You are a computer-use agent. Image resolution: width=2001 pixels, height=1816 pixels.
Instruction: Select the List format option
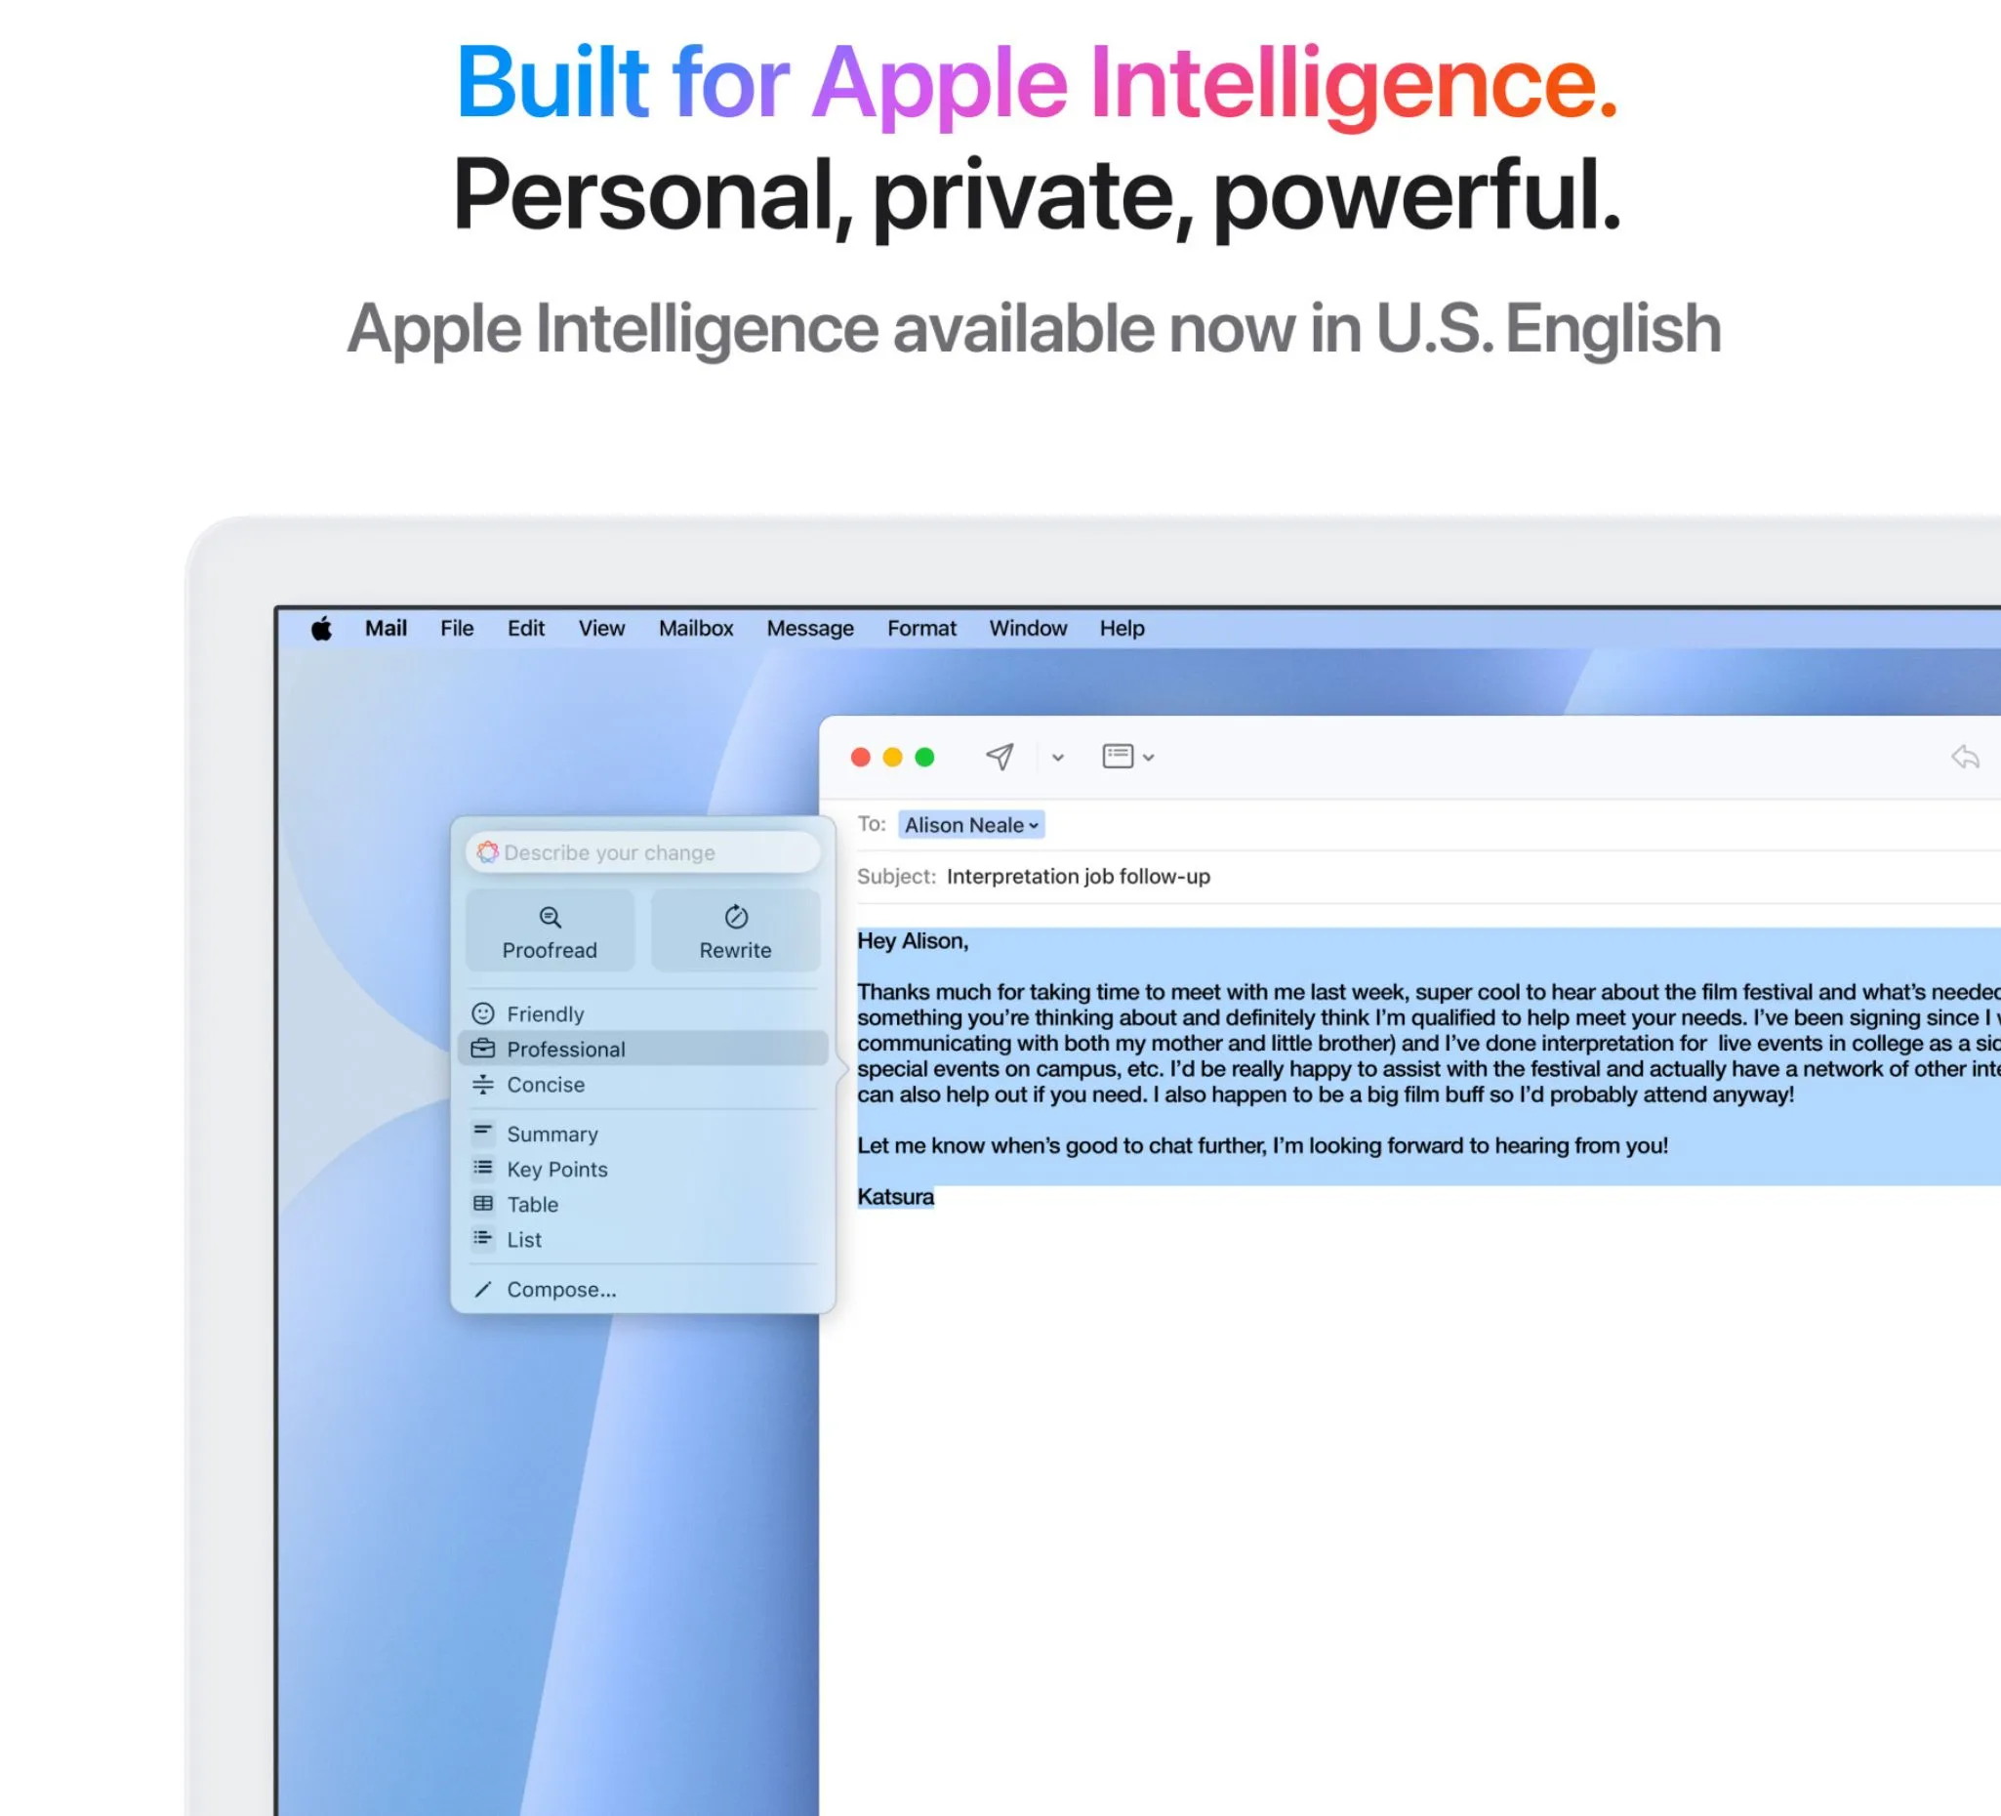click(x=523, y=1239)
